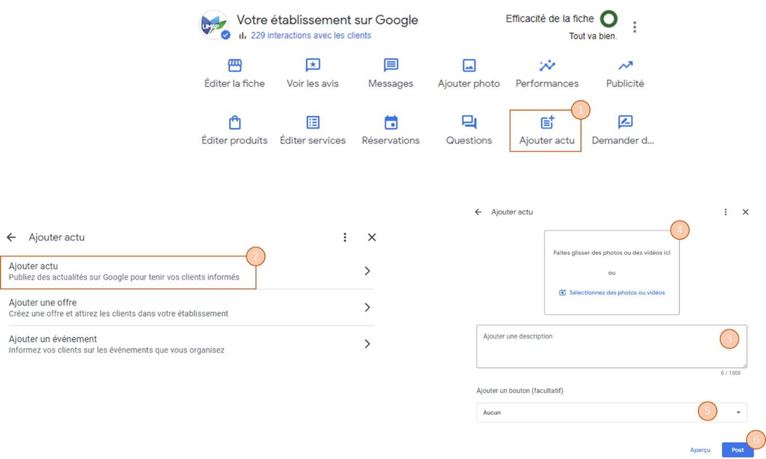Expand the Ajouter un événement chevron
The height and width of the screenshot is (459, 766).
tap(367, 344)
